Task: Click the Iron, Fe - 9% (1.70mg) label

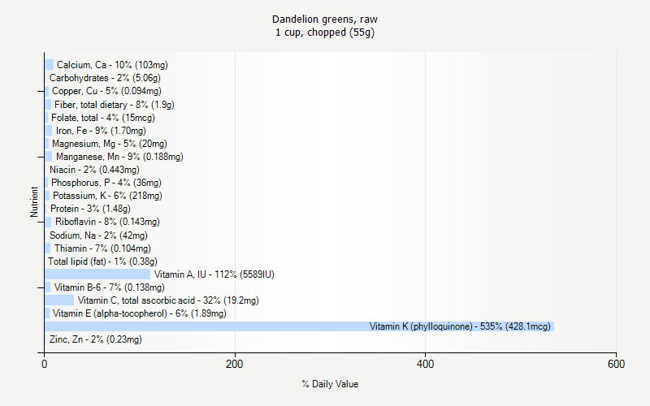Action: 101,131
